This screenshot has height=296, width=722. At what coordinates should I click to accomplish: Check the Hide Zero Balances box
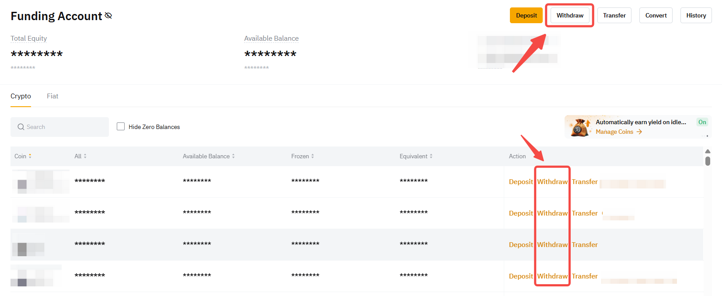[121, 126]
